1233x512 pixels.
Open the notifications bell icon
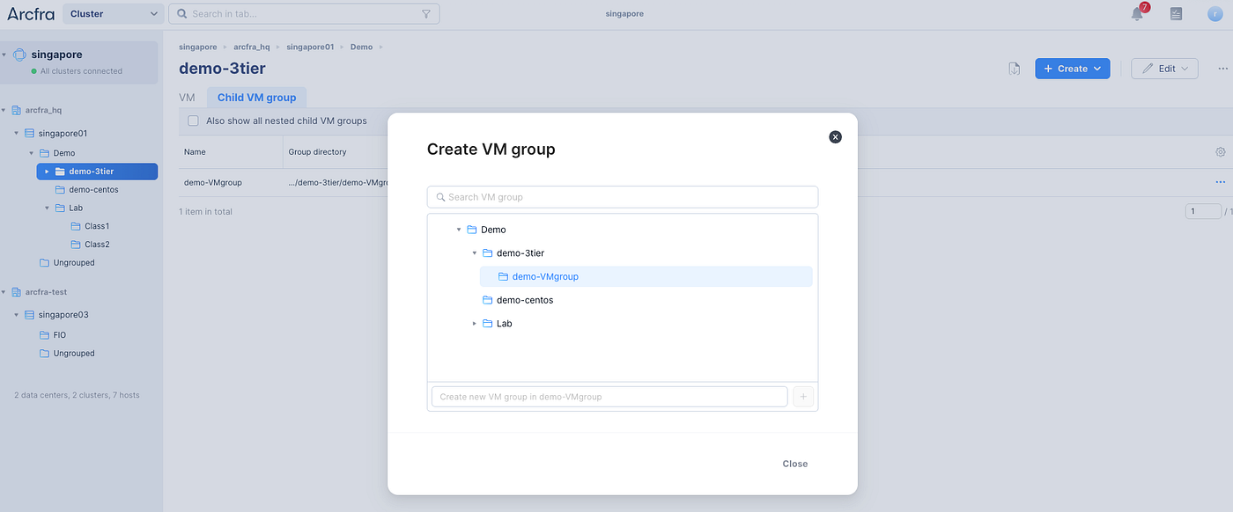click(x=1138, y=14)
